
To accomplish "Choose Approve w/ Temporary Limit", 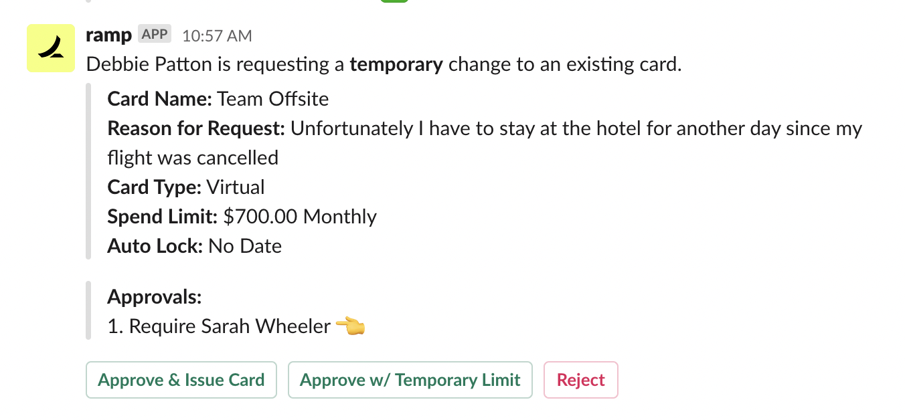I will 410,380.
